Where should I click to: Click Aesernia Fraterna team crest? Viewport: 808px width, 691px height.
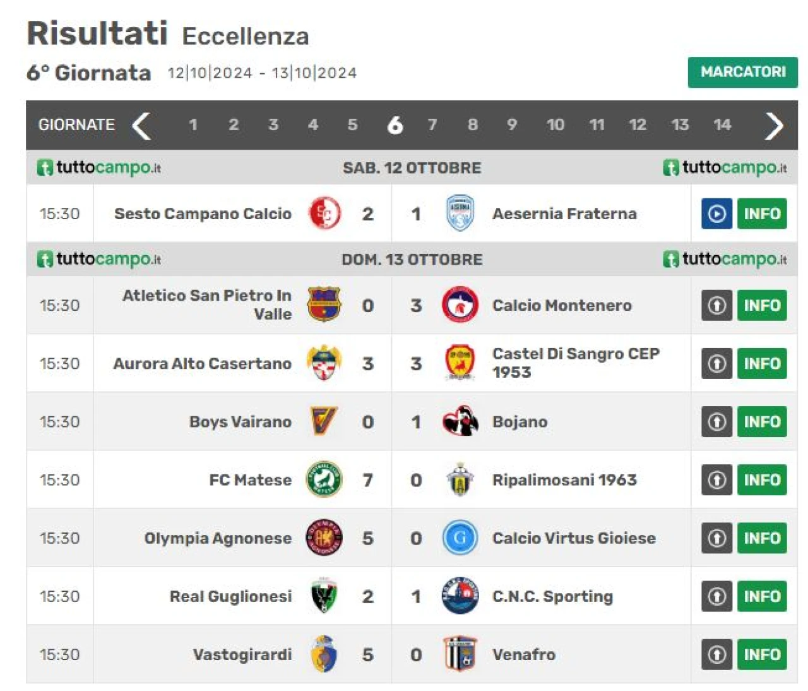[460, 213]
